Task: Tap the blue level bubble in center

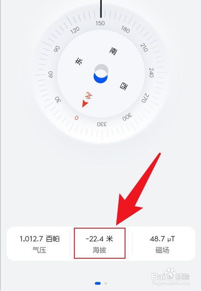Action: (101, 78)
